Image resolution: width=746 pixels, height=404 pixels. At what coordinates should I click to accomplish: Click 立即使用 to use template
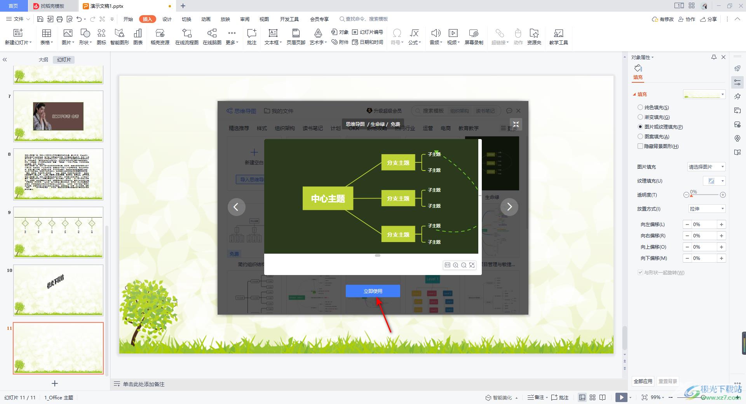pos(373,291)
